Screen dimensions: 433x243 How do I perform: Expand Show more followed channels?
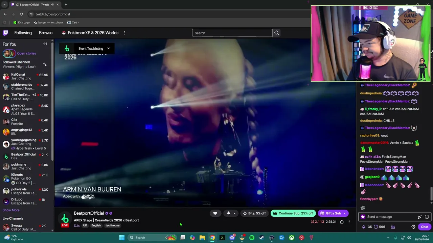point(11,210)
